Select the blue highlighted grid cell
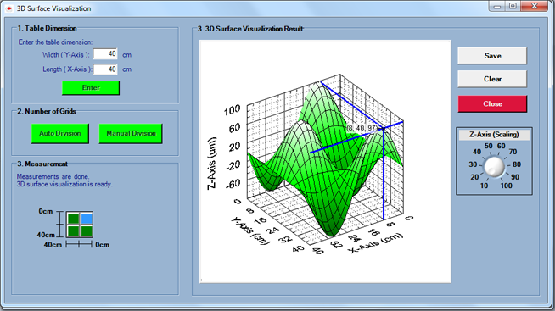Image resolution: width=555 pixels, height=311 pixels. click(x=87, y=219)
